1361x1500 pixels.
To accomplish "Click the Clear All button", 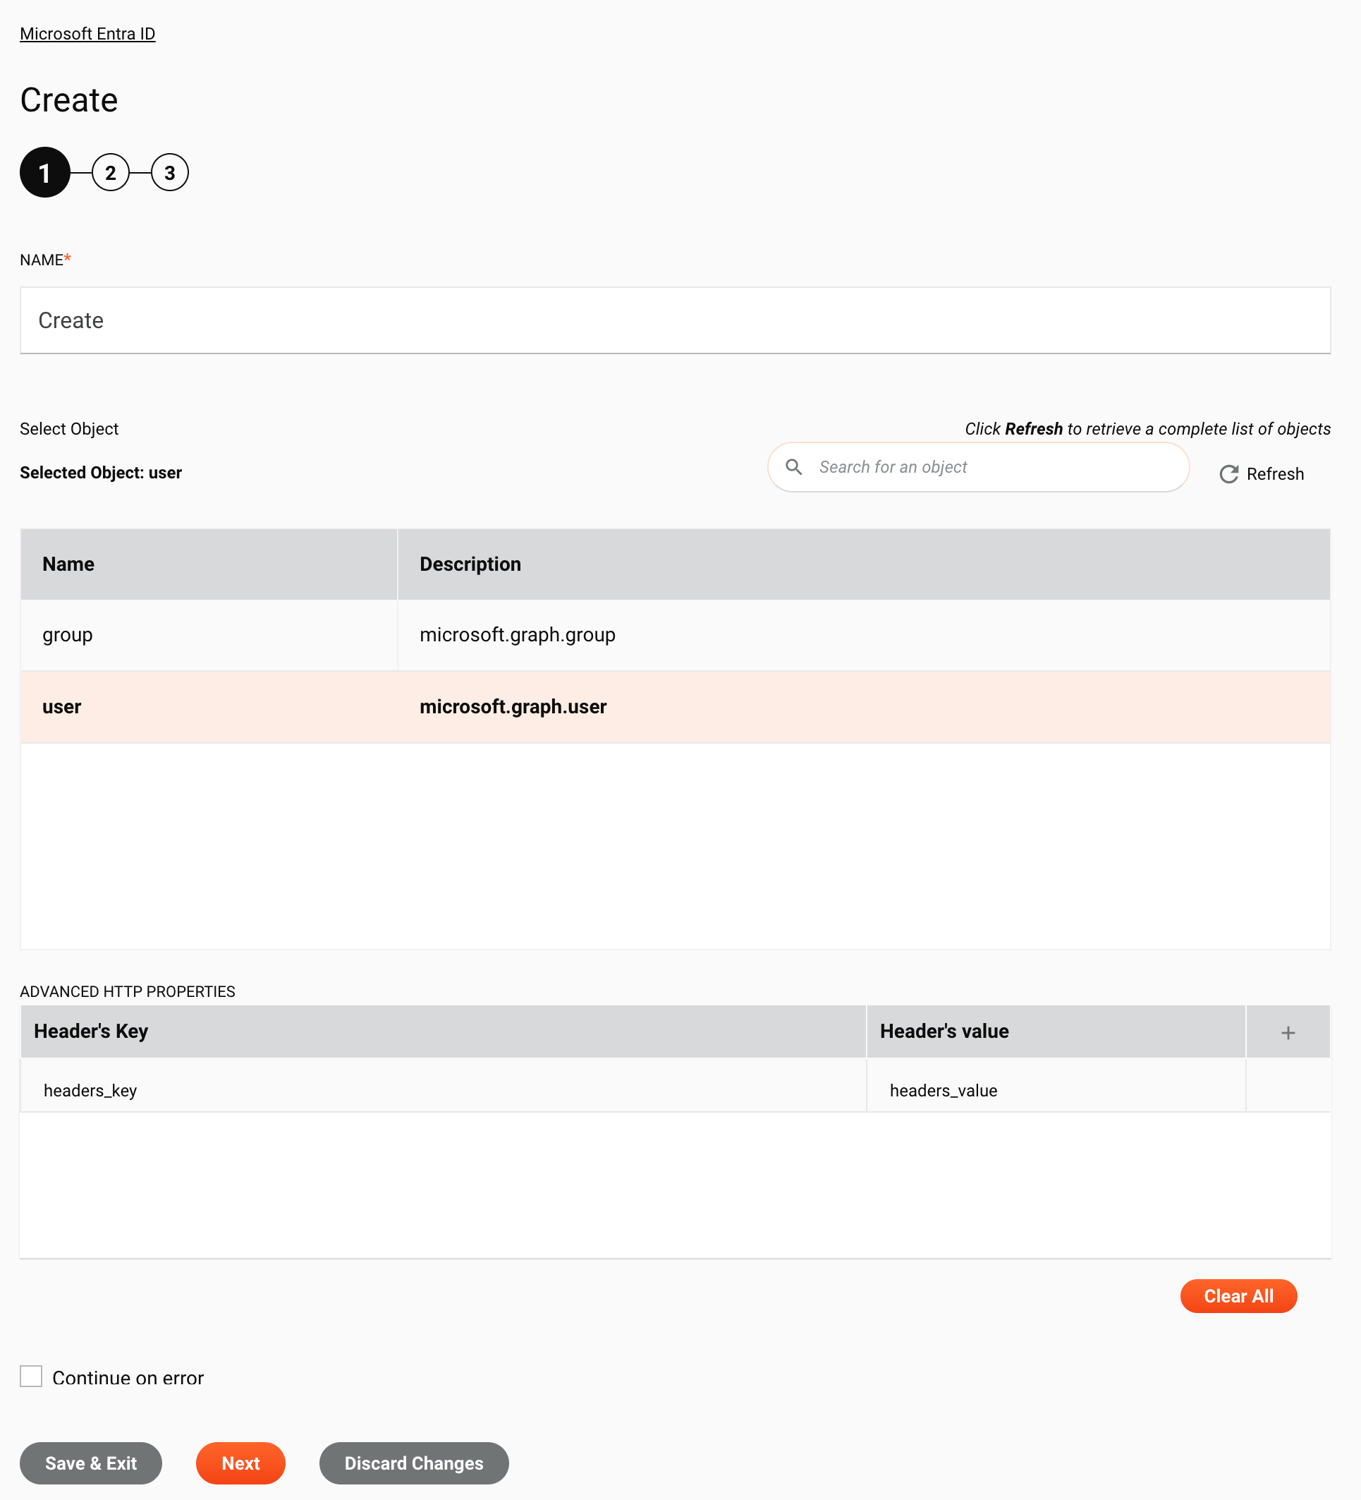I will (x=1238, y=1296).
